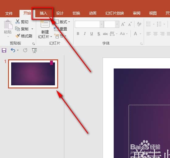This screenshot has width=170, height=158.
Task: Click 剪切 cut scissors button
Action: pyautogui.click(x=22, y=22)
